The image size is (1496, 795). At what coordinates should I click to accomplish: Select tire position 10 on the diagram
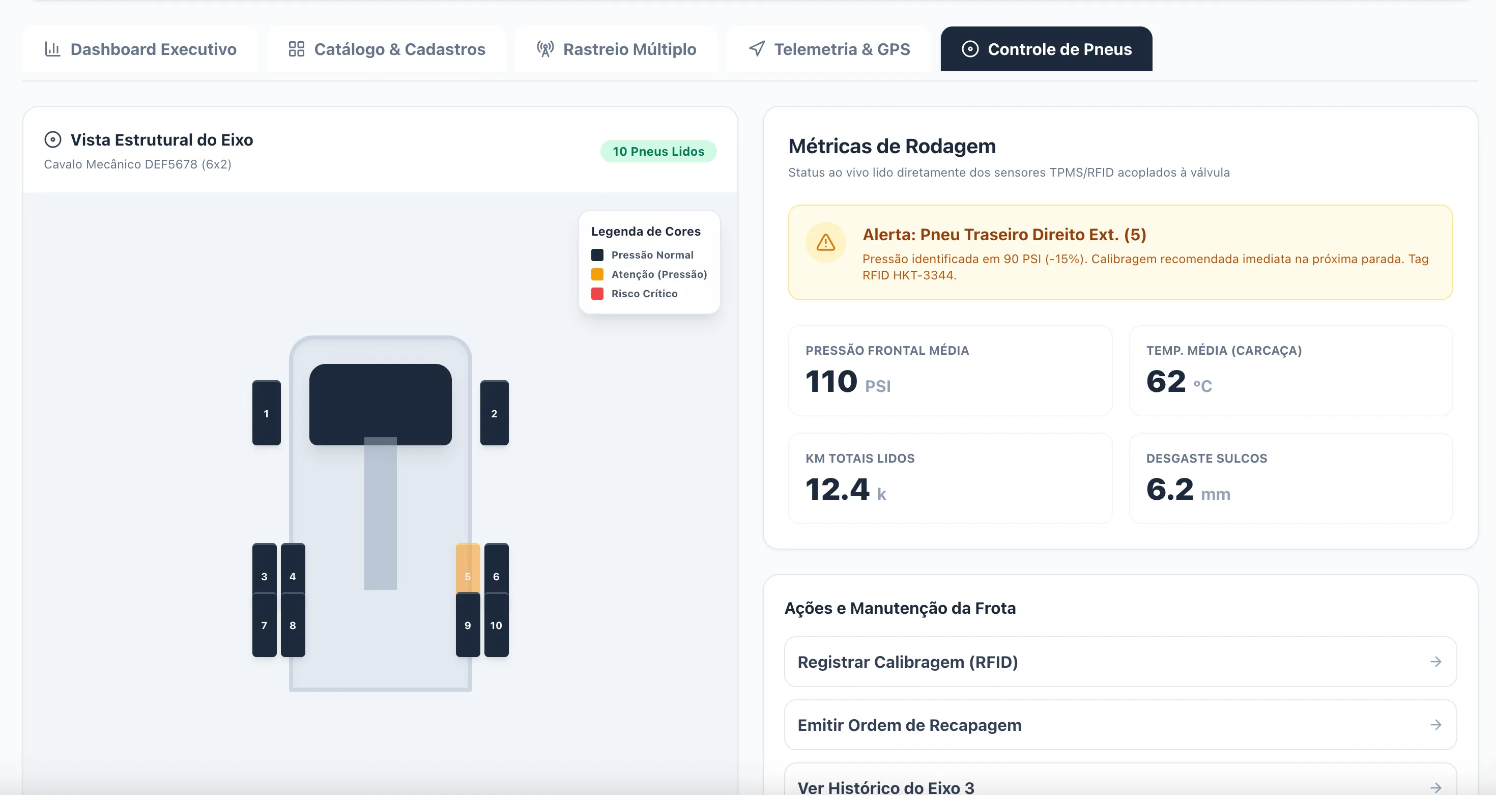(497, 626)
